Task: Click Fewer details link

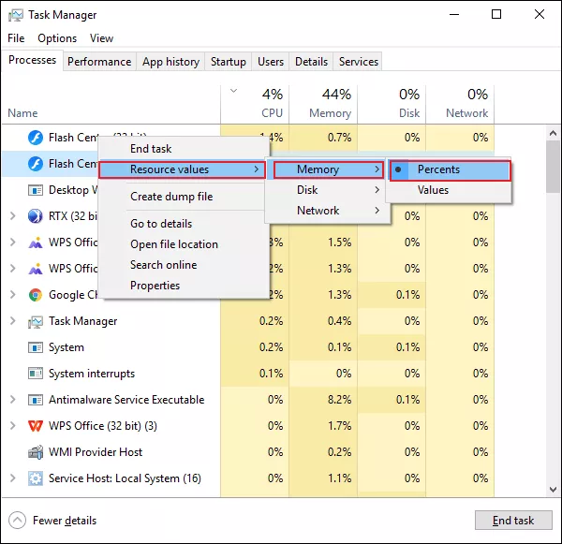Action: pos(65,521)
